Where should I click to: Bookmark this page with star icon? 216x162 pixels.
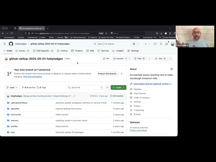pyautogui.click(x=106, y=33)
